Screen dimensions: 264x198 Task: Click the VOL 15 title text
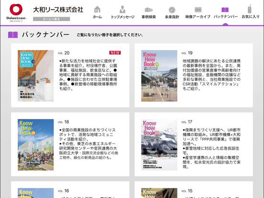[x=187, y=191]
